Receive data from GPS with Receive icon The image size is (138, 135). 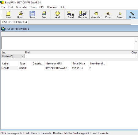coord(83,15)
